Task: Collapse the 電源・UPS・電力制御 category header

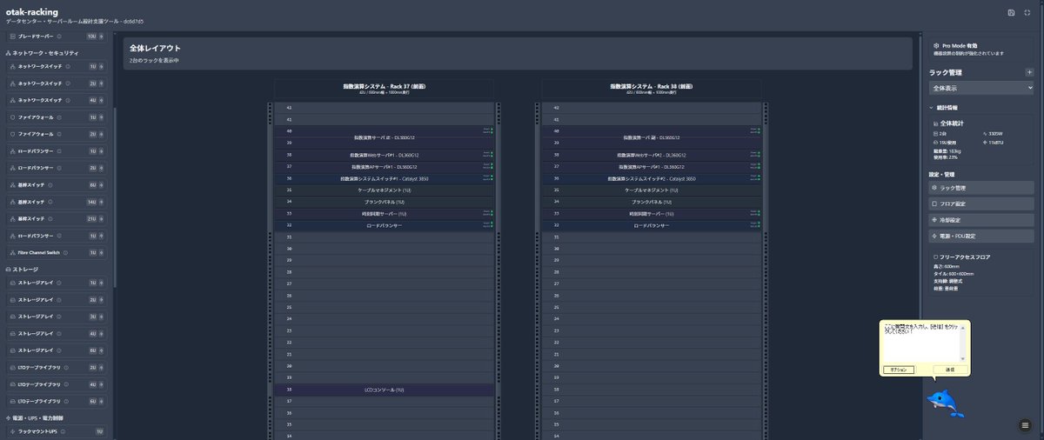Action: (36, 418)
